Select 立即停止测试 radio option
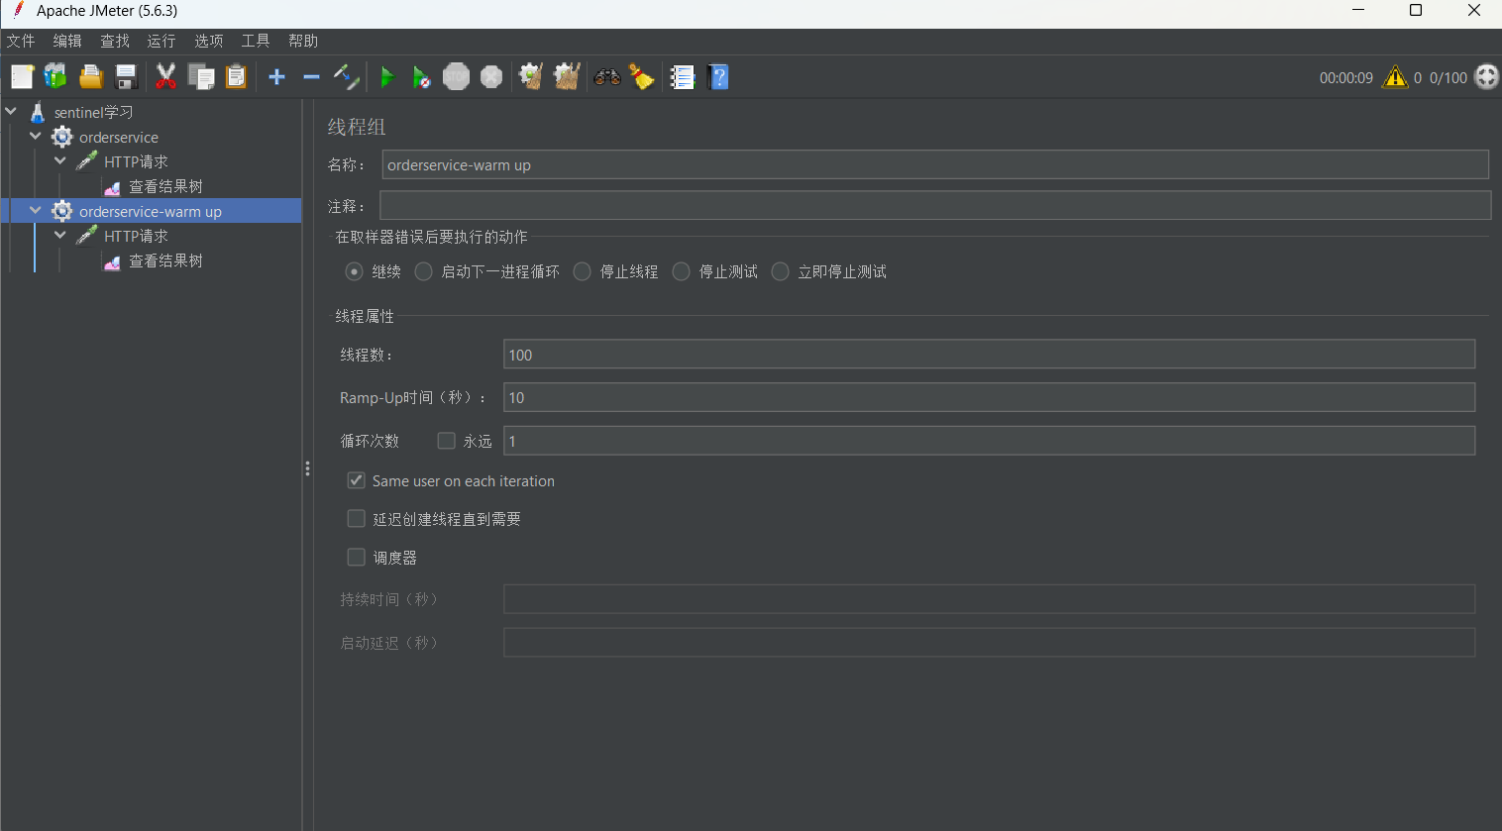This screenshot has width=1502, height=831. [781, 271]
